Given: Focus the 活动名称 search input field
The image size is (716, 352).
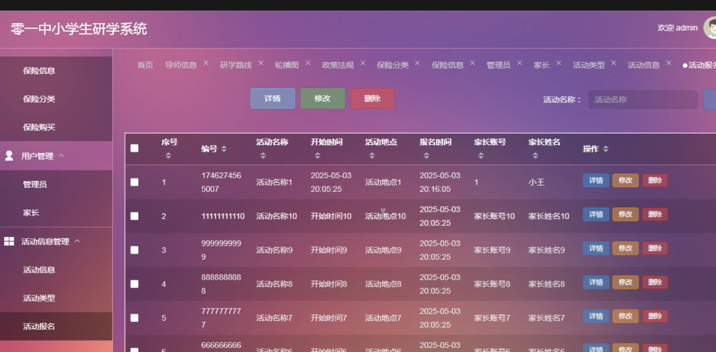Looking at the screenshot, I should pos(643,100).
